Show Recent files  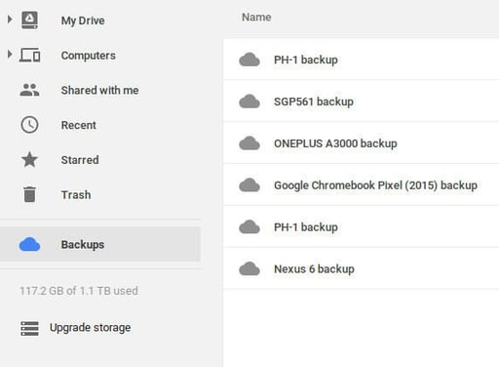tap(79, 125)
